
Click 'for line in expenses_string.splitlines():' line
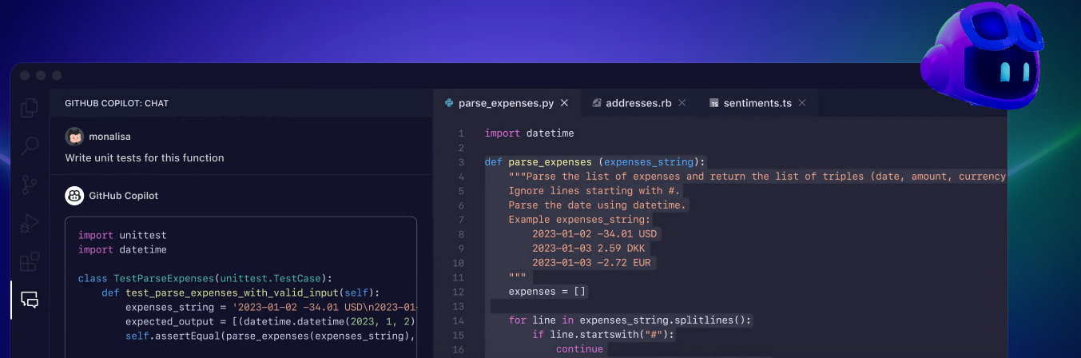pos(630,320)
